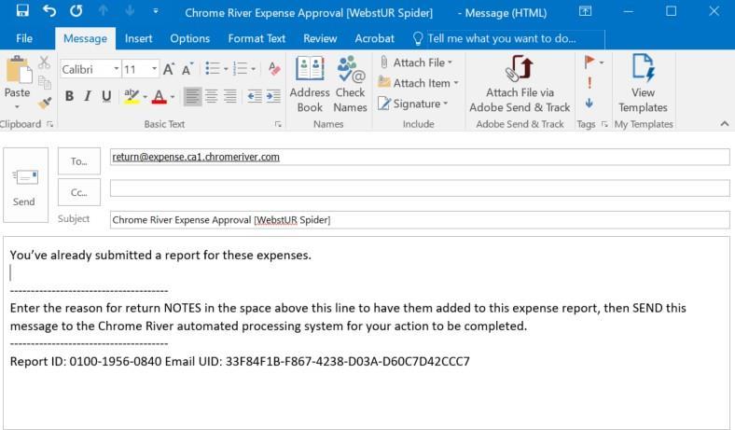Send the email message
This screenshot has height=430, width=735.
[x=25, y=186]
